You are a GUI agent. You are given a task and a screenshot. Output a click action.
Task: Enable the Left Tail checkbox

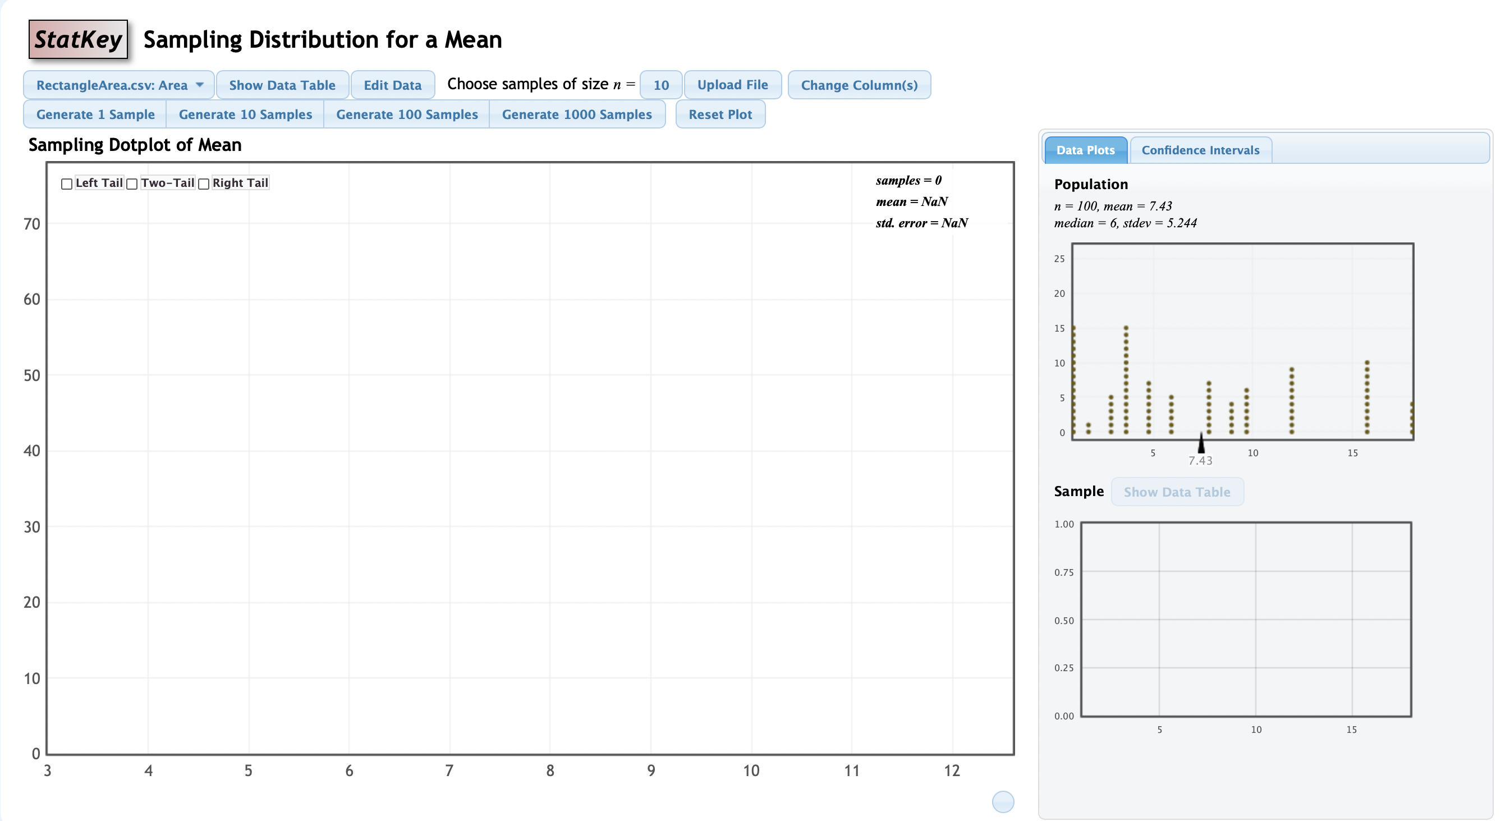pyautogui.click(x=67, y=184)
